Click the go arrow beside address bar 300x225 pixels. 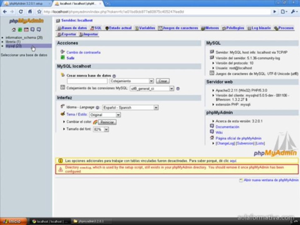pos(275,12)
